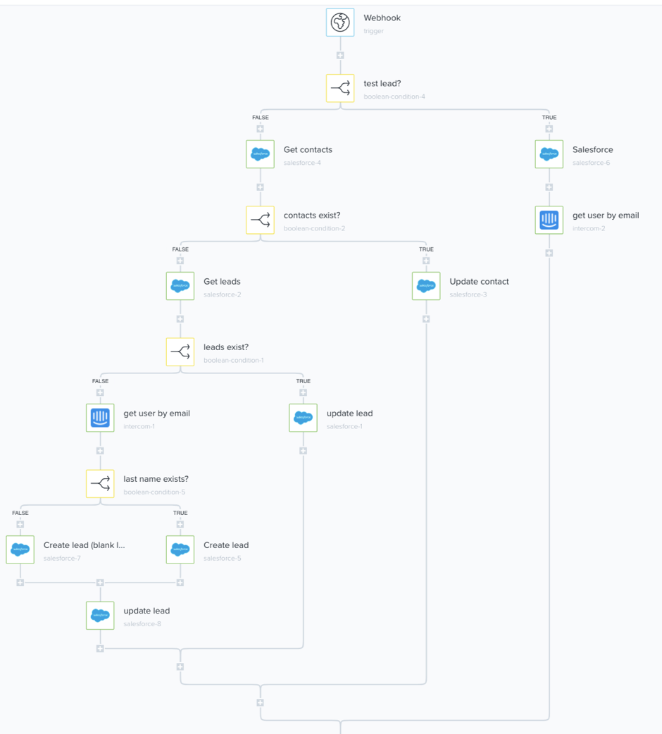Click the intercom-1 get user by email icon

point(100,418)
